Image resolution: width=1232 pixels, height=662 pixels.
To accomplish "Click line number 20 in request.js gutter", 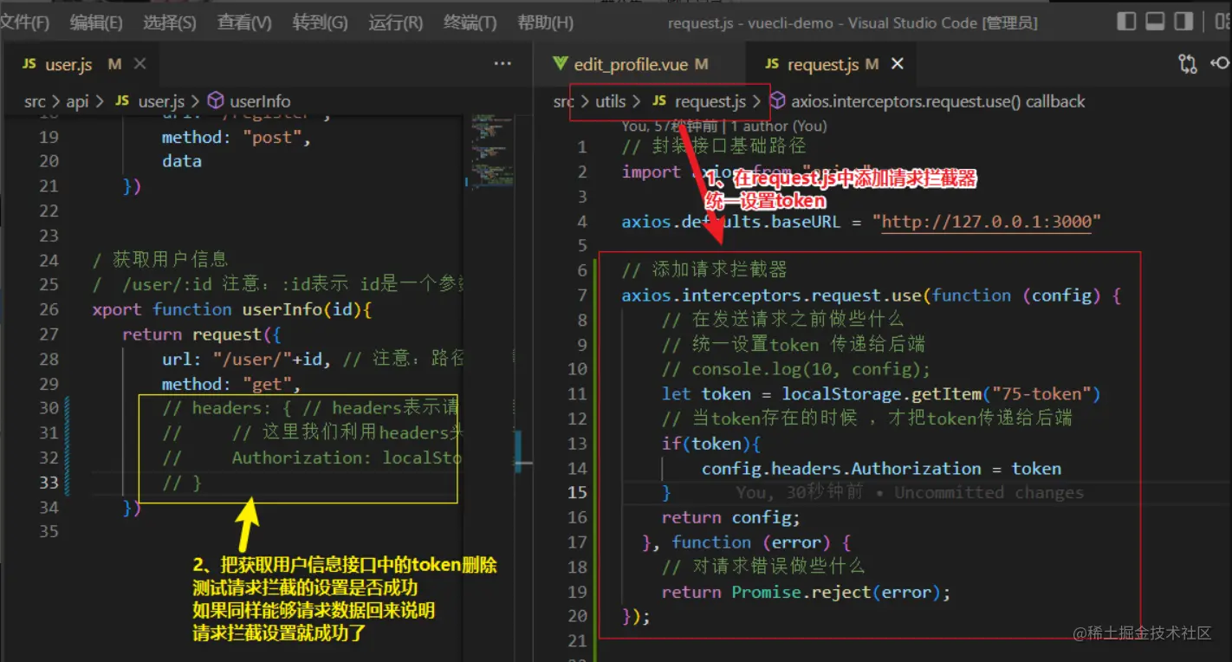I will point(577,616).
